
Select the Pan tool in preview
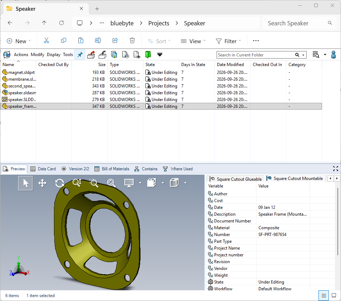(42, 183)
